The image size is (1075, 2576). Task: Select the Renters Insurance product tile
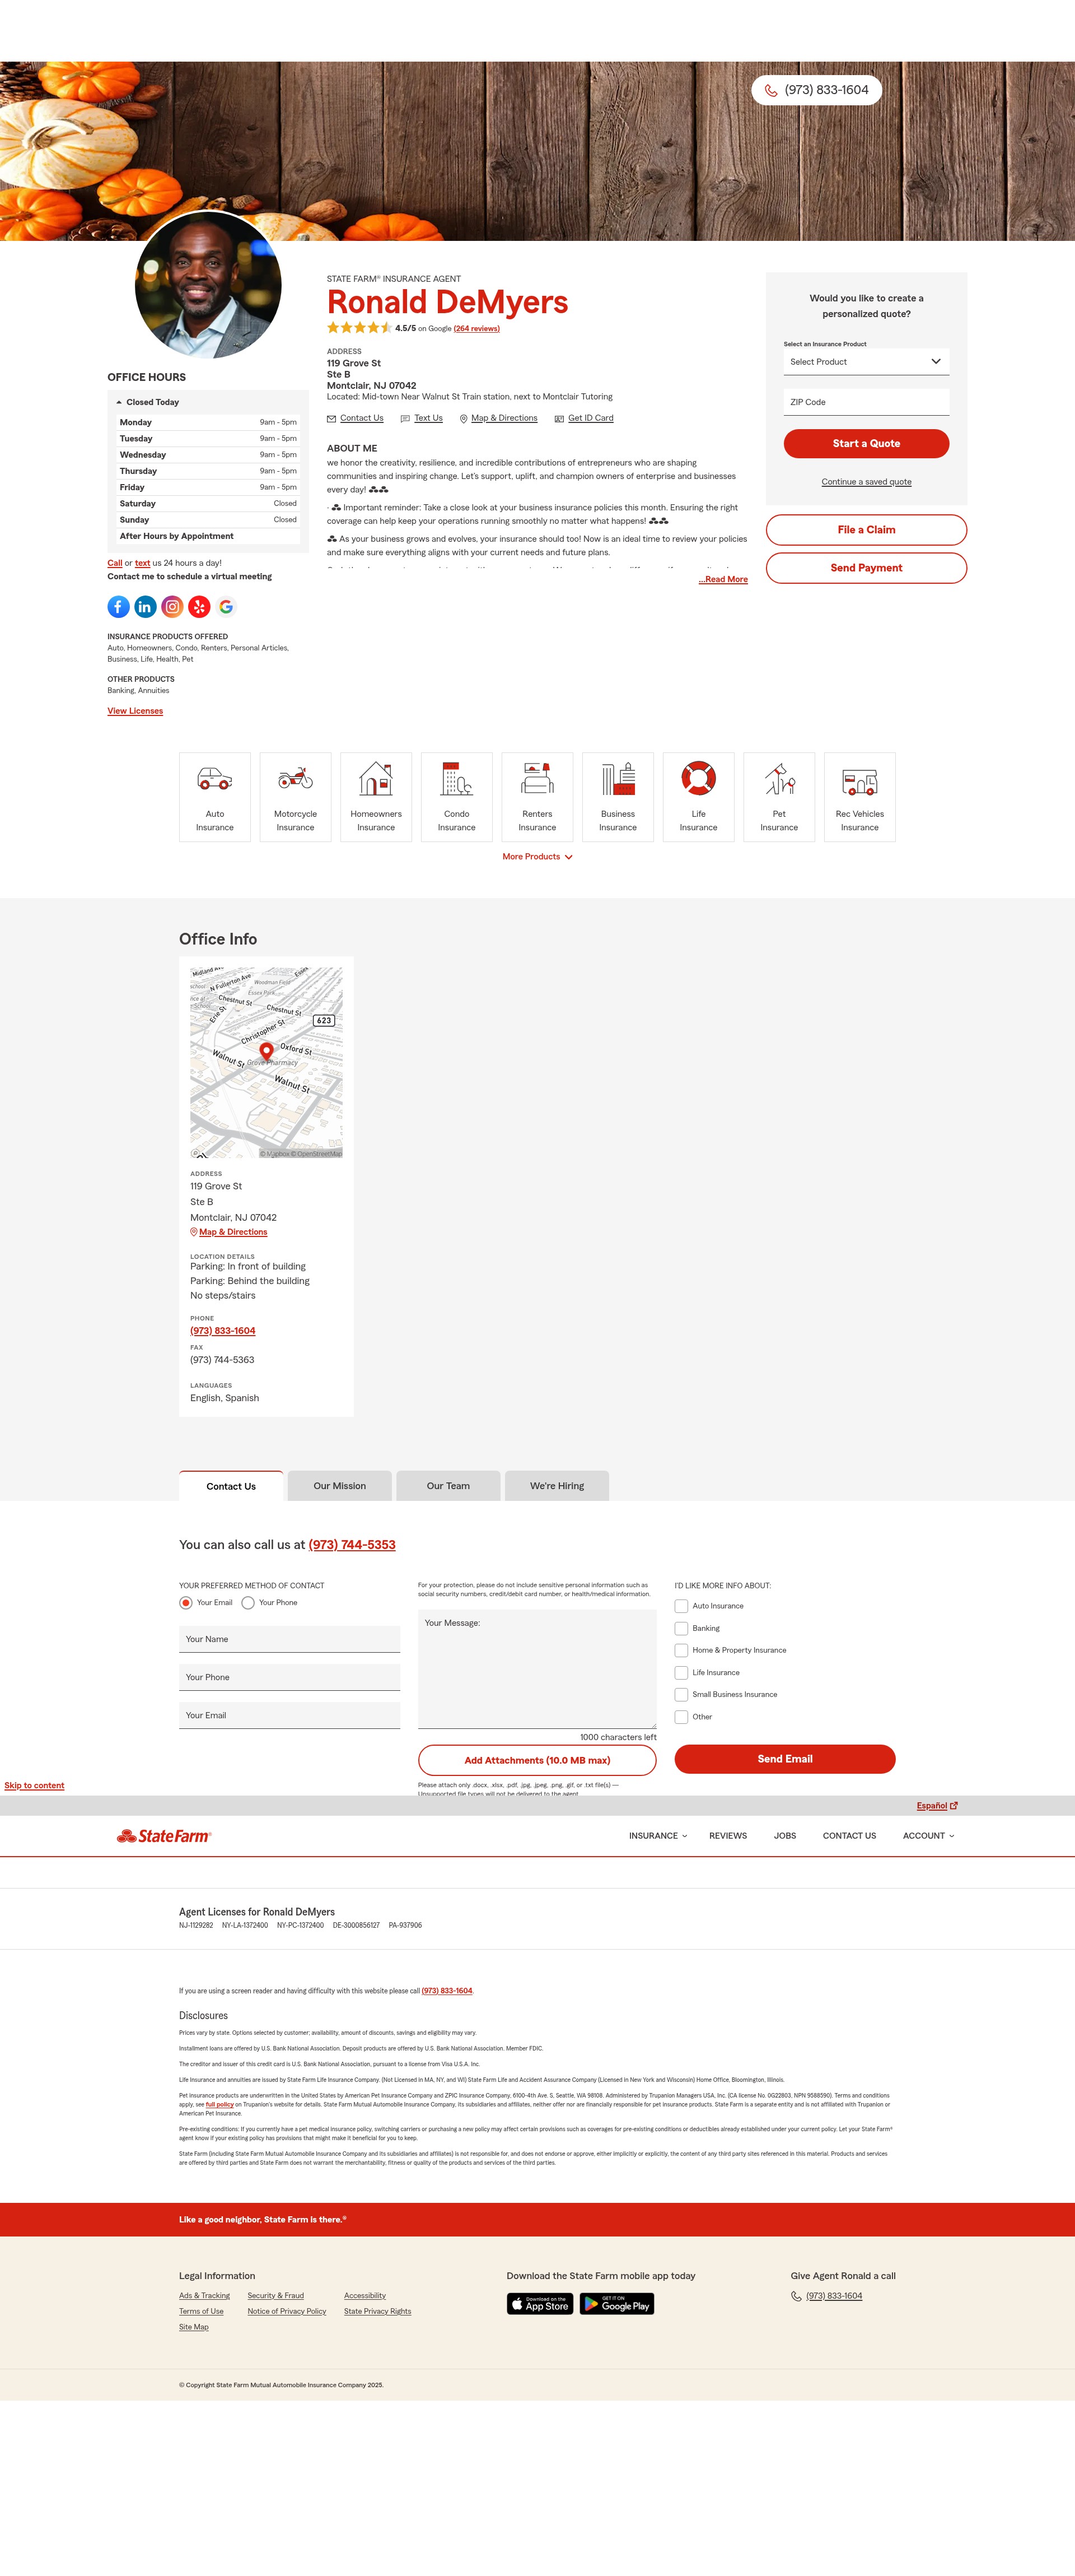[x=537, y=797]
